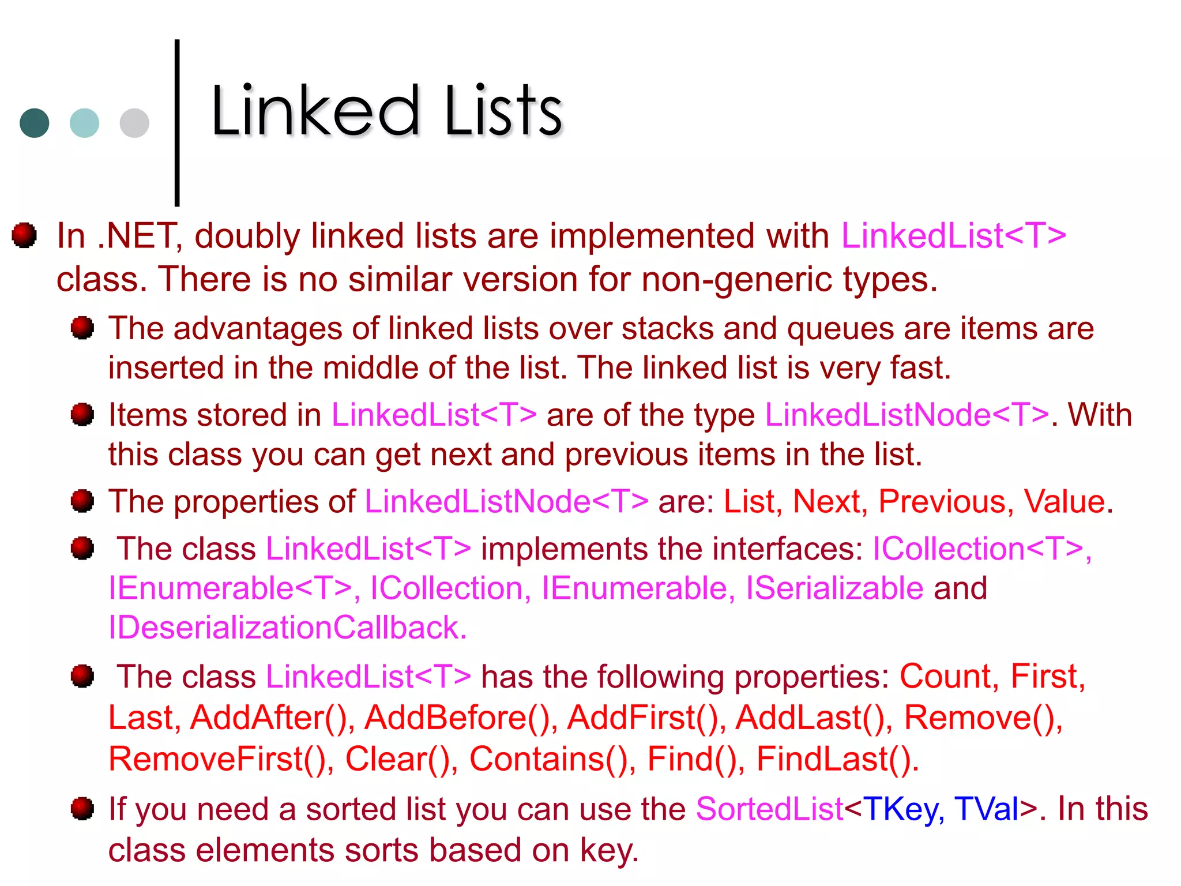Click the pink 'ISerializable' interface name
This screenshot has width=1181, height=886.
(835, 588)
